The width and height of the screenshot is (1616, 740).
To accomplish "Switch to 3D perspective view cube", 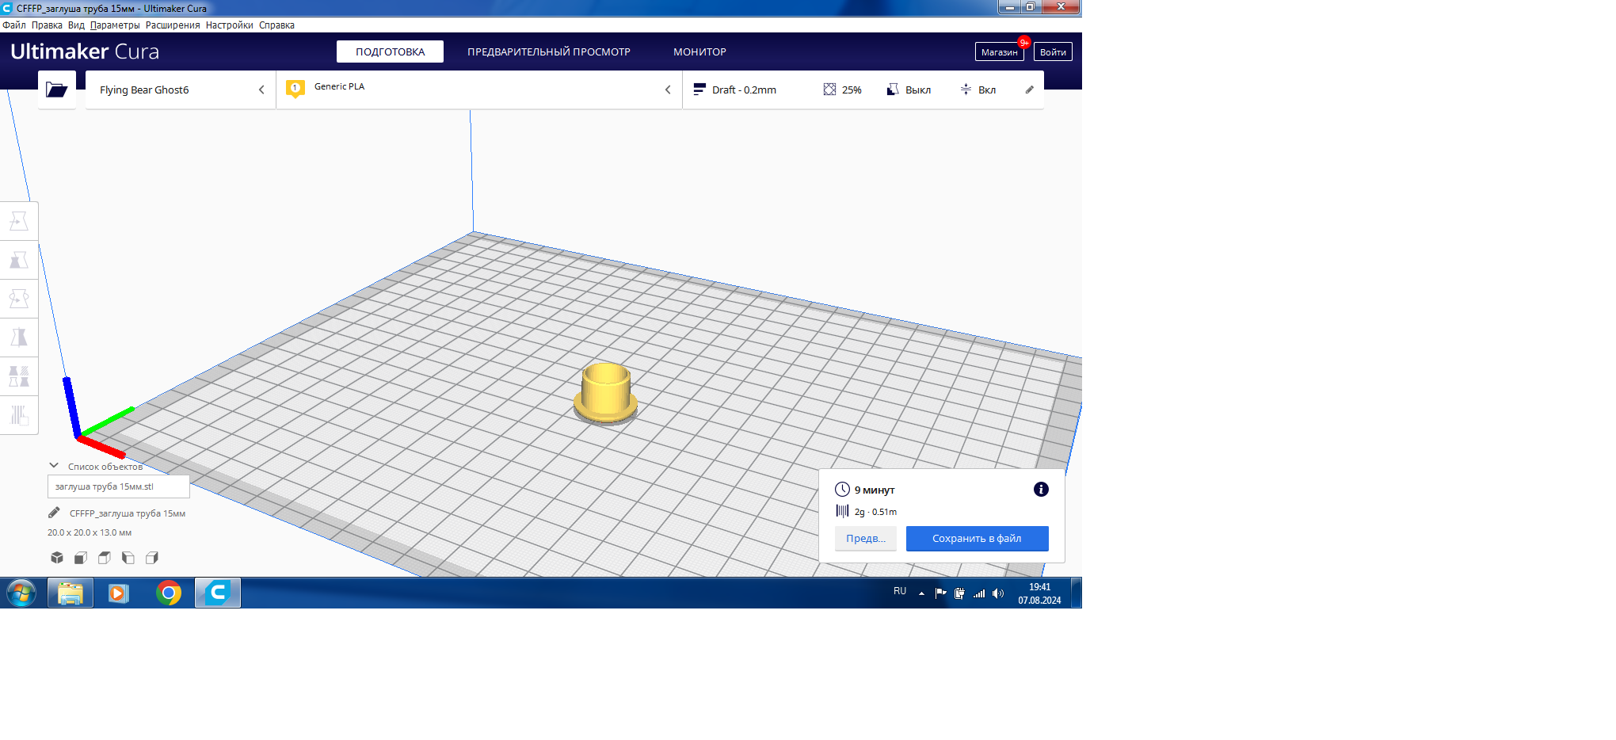I will click(x=57, y=558).
